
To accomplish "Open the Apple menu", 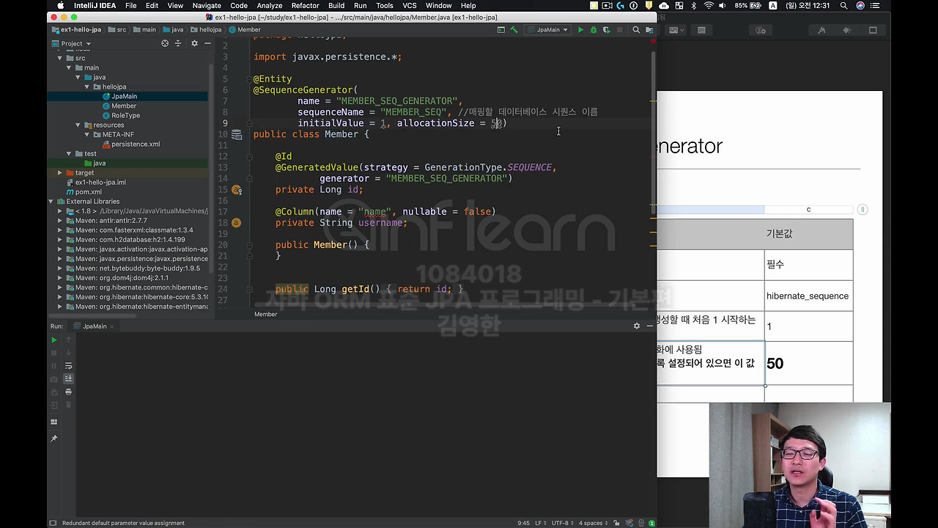I will click(x=60, y=6).
